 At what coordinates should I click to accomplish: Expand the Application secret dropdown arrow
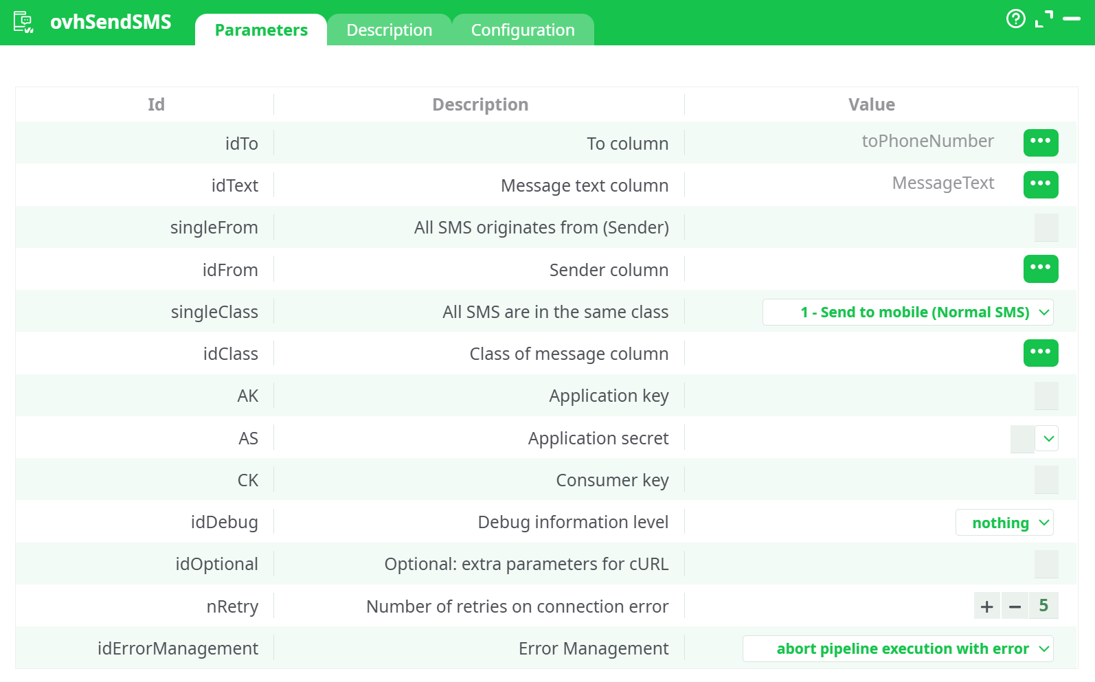1047,438
